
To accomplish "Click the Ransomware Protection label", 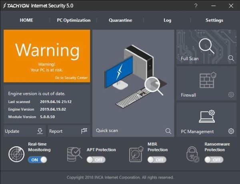I will tap(217, 147).
